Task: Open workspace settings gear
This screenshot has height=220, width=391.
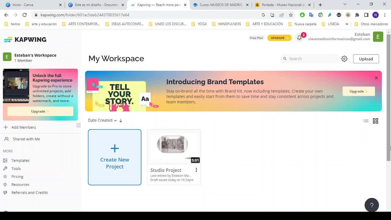Action: 344,59
